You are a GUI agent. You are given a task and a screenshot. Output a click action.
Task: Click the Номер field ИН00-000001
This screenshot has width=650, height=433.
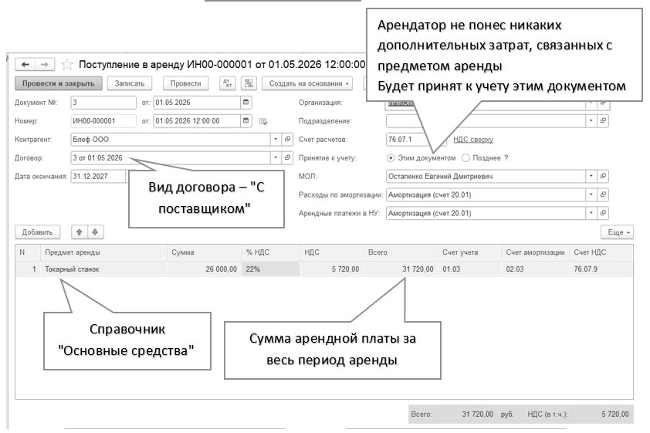click(x=103, y=121)
